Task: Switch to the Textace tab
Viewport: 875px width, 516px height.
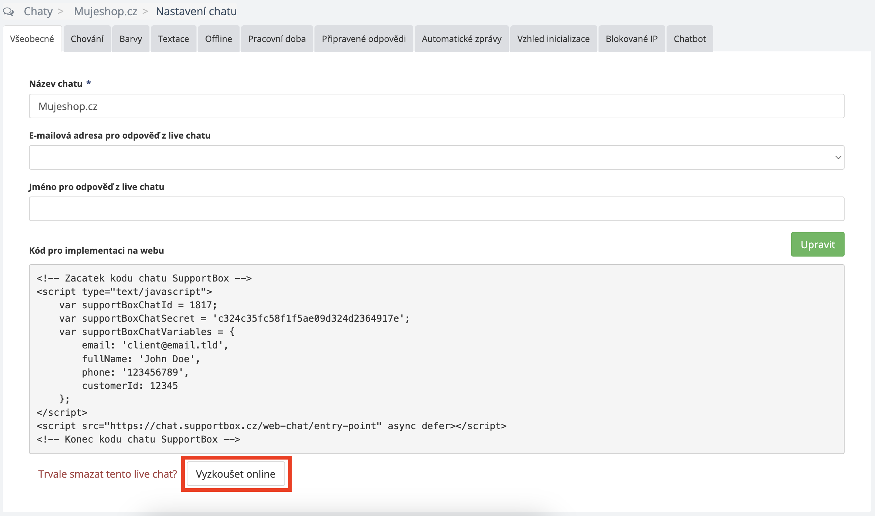Action: point(173,39)
